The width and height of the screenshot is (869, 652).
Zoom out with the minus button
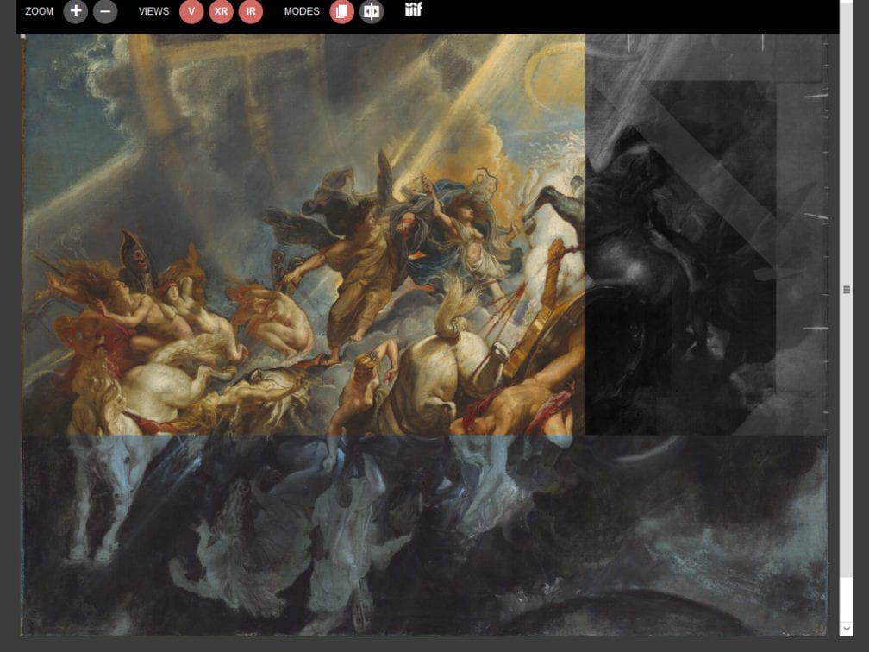(105, 11)
